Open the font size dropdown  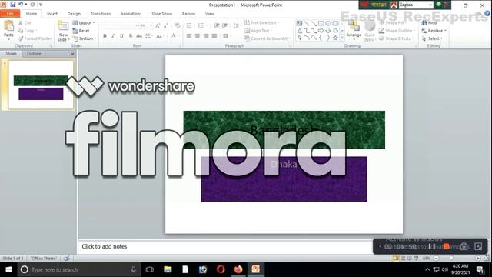(151, 25)
